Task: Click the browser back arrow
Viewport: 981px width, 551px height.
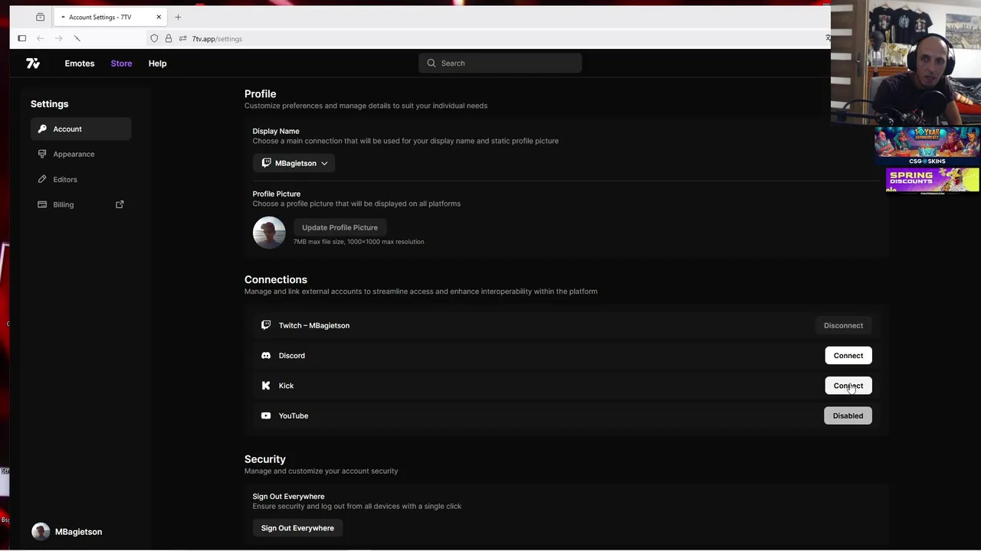Action: pos(41,38)
